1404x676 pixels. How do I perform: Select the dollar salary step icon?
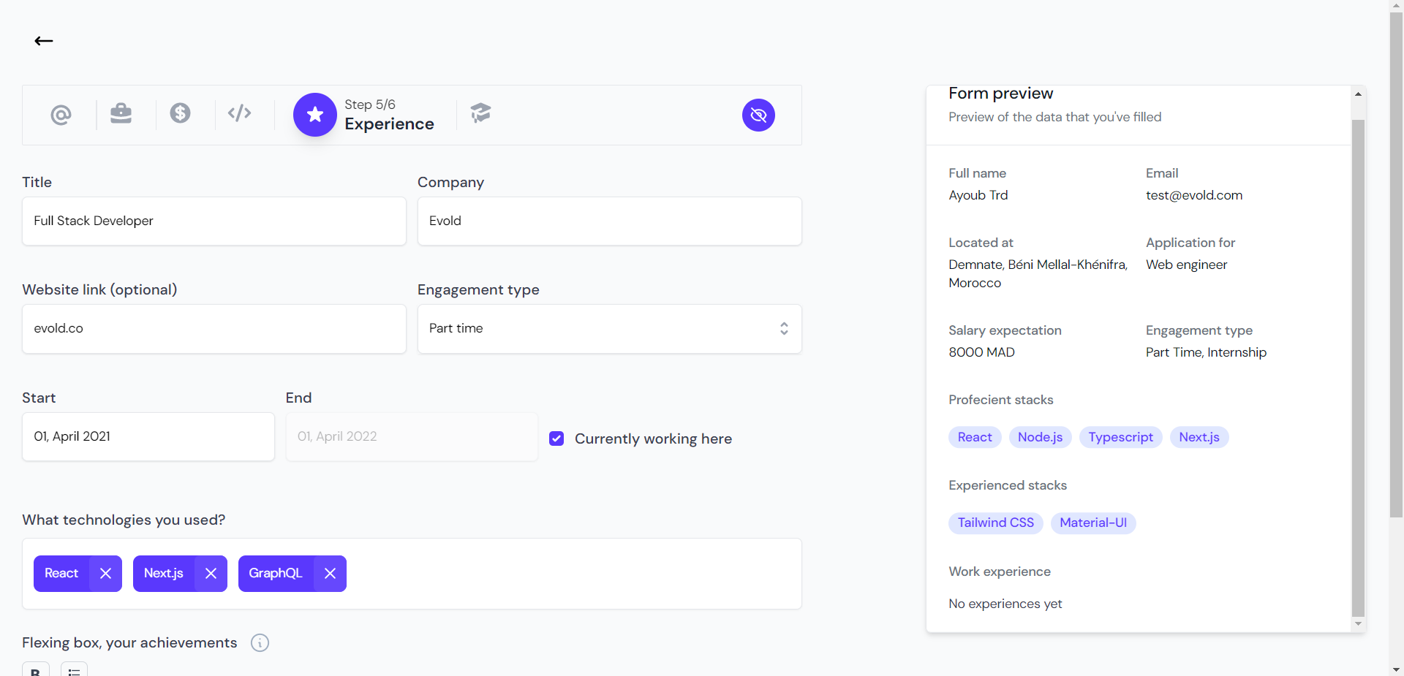point(180,113)
